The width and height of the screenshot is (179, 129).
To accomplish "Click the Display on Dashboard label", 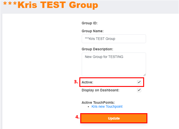I will [100, 90].
